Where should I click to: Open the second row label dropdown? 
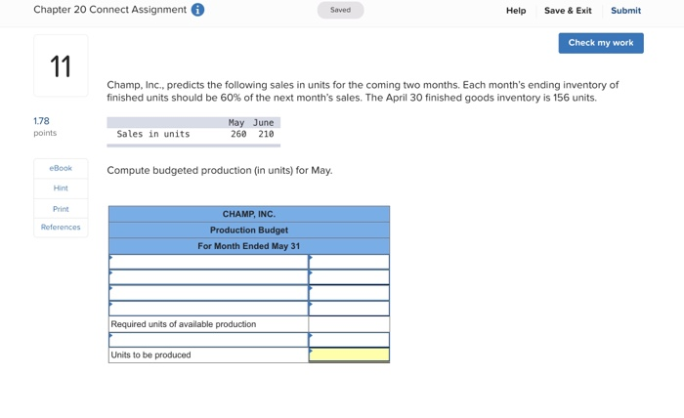(x=208, y=277)
